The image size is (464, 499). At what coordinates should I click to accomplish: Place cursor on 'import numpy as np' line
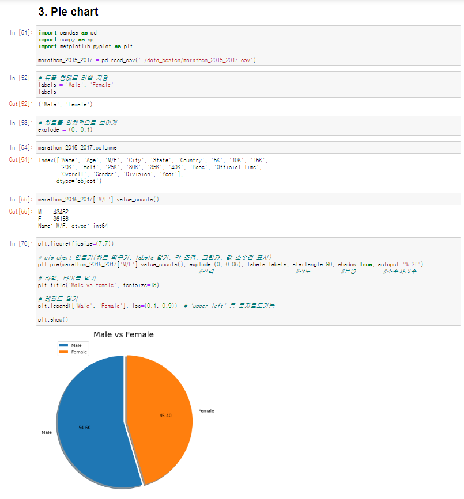point(66,40)
